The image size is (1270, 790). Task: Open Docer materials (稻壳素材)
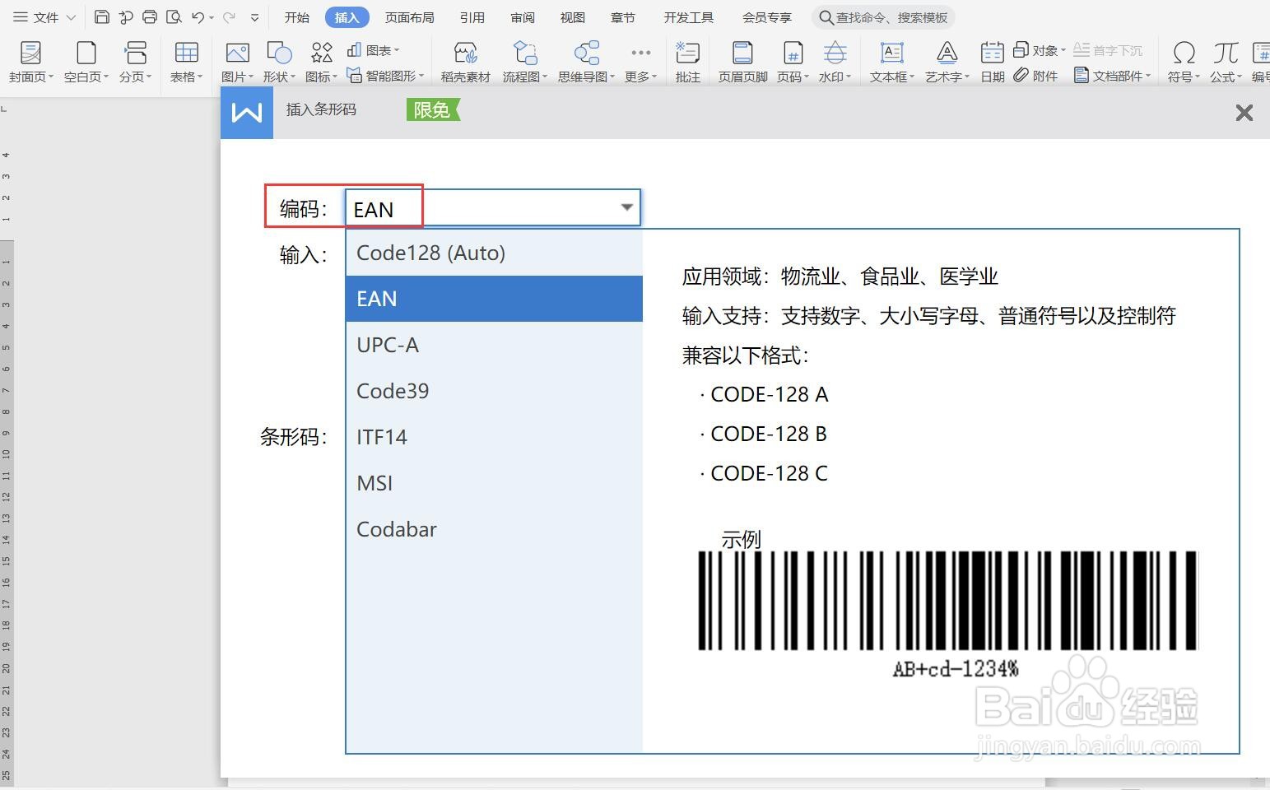pos(466,62)
